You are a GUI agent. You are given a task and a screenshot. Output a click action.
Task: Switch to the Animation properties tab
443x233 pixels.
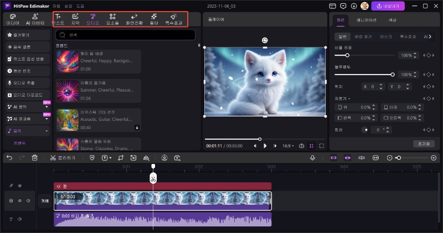(x=366, y=20)
